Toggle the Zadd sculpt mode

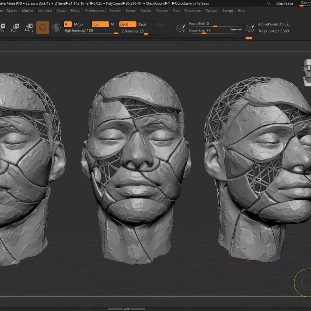point(128,24)
